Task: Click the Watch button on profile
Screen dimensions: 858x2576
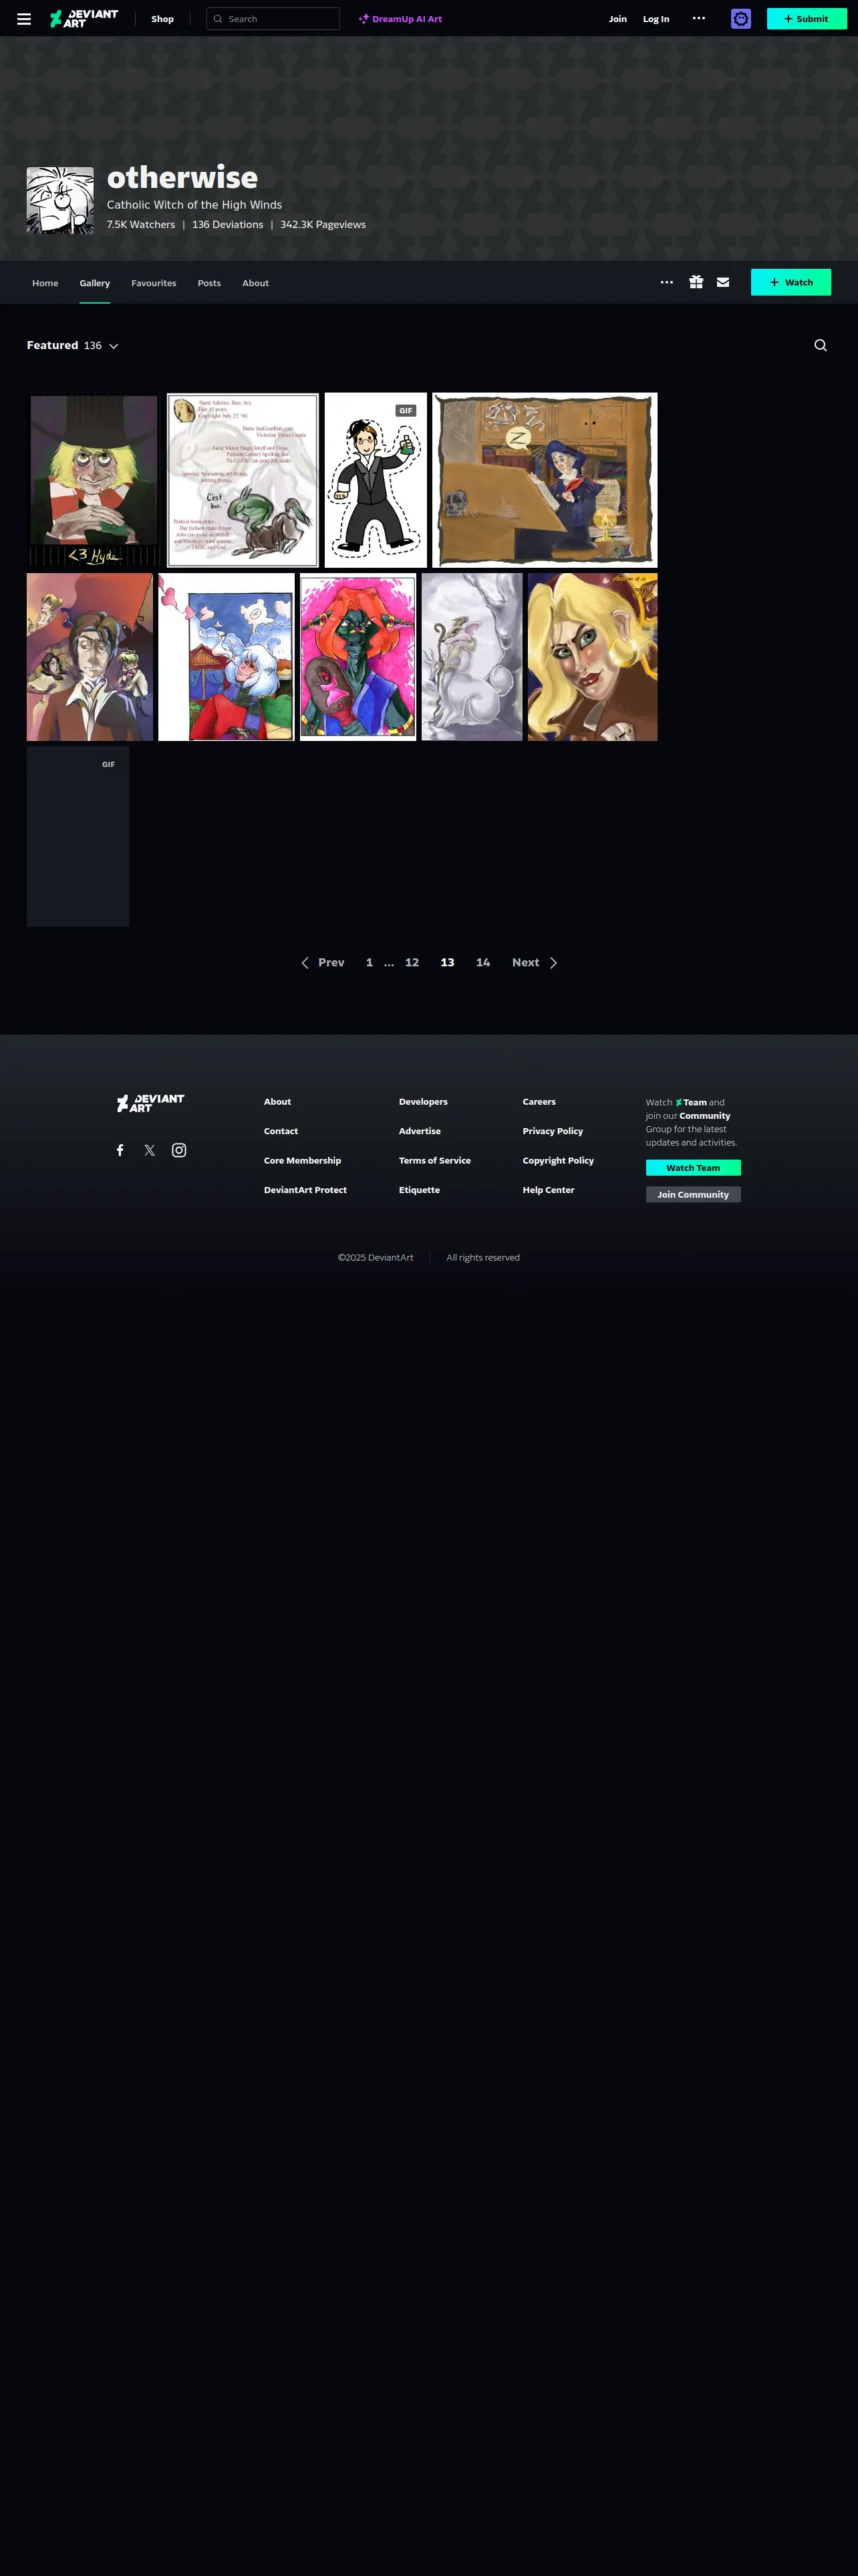Action: [x=791, y=283]
